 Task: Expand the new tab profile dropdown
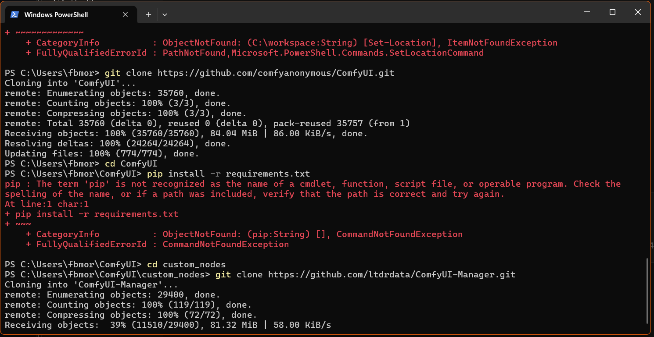pyautogui.click(x=165, y=14)
